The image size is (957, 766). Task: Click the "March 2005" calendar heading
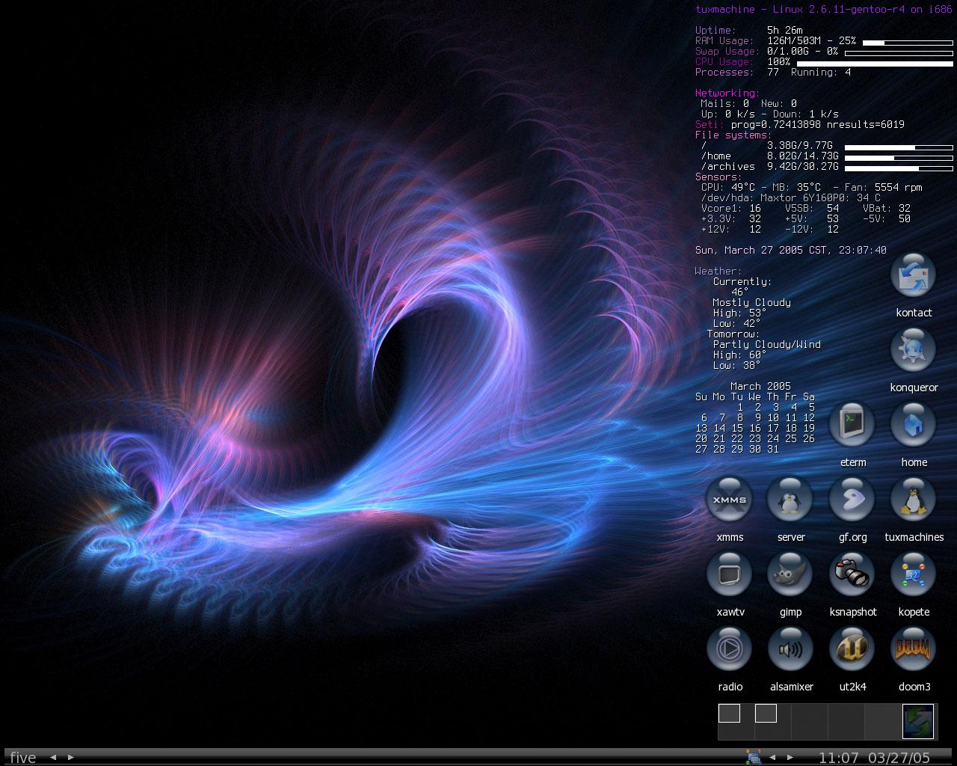click(760, 387)
